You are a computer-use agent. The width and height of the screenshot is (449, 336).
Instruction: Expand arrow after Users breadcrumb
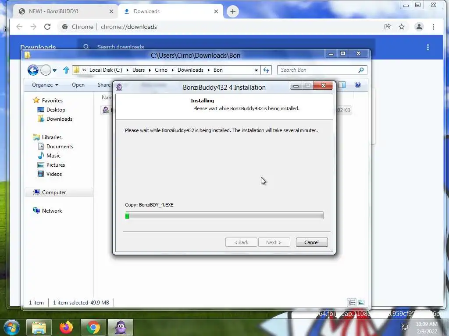point(150,70)
